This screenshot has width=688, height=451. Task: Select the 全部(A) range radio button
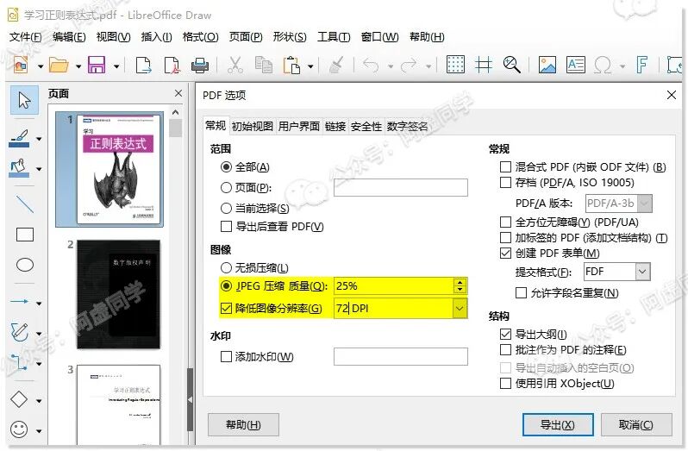(x=226, y=167)
